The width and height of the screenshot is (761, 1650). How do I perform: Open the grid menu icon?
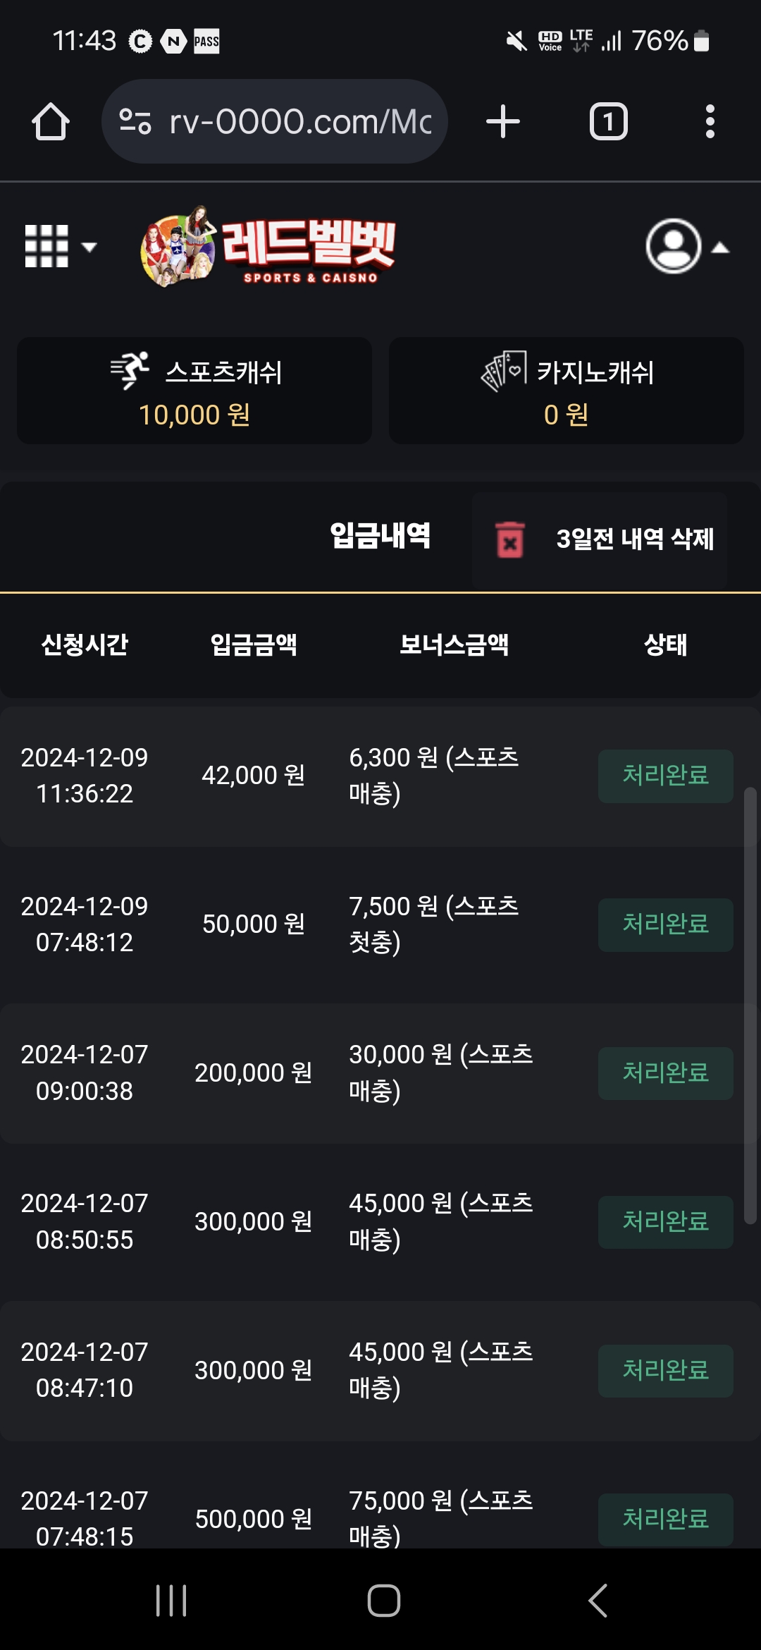[58, 246]
